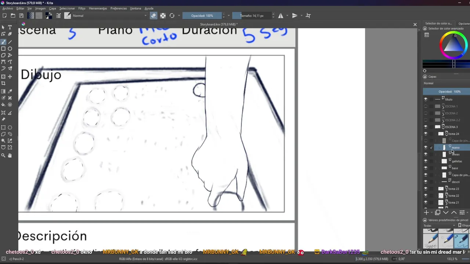Show the ESCENA 1 layer

coord(426,106)
